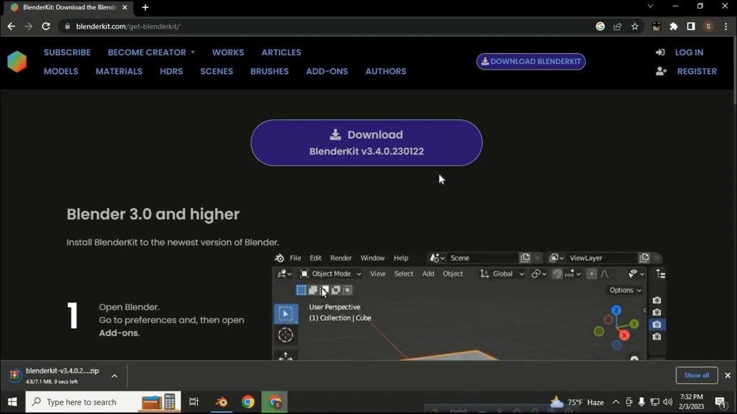This screenshot has width=737, height=414.
Task: Go back to the previous page
Action: (x=11, y=26)
